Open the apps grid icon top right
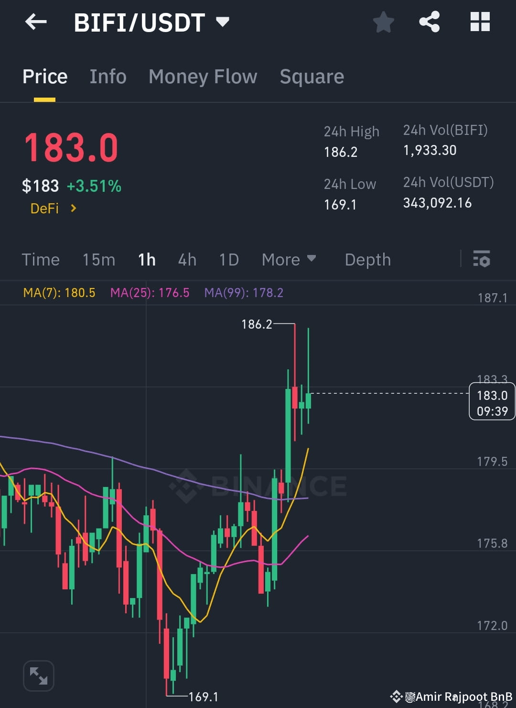The height and width of the screenshot is (708, 516). pyautogui.click(x=480, y=22)
